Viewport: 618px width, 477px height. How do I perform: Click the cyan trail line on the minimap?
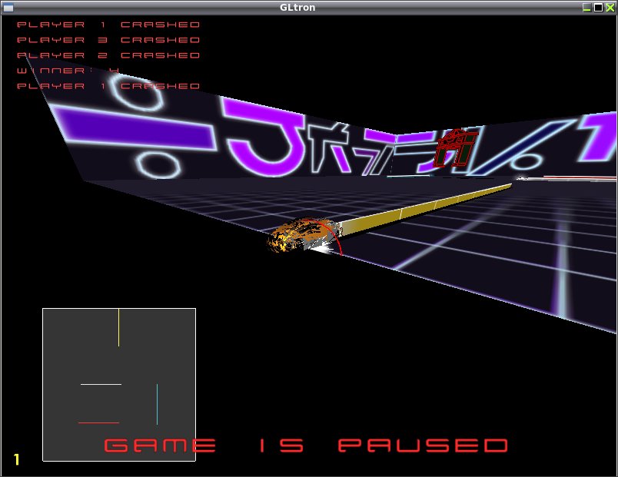[157, 404]
